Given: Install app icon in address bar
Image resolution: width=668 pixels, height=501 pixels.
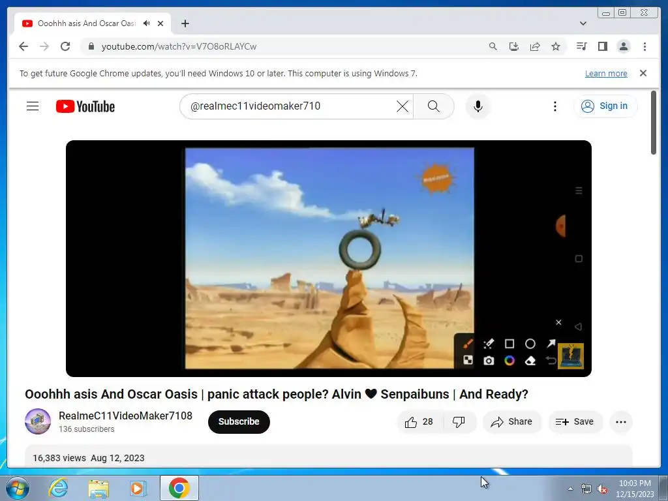Looking at the screenshot, I should [514, 46].
